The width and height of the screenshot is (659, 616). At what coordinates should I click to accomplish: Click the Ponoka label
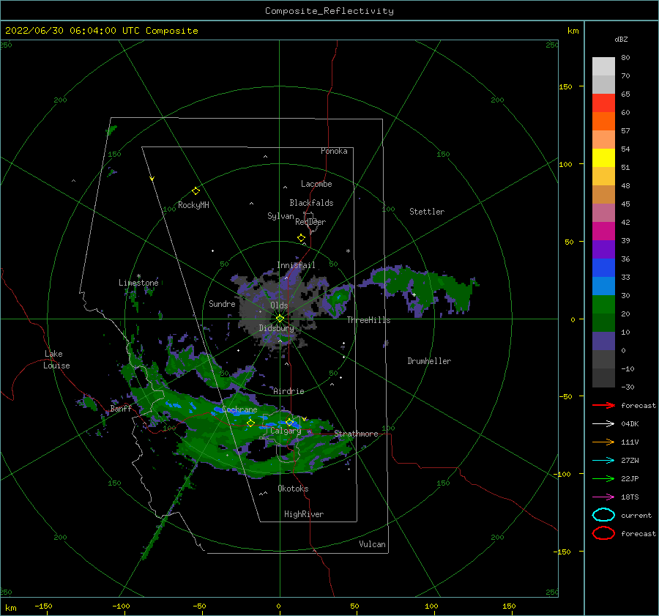(x=334, y=151)
